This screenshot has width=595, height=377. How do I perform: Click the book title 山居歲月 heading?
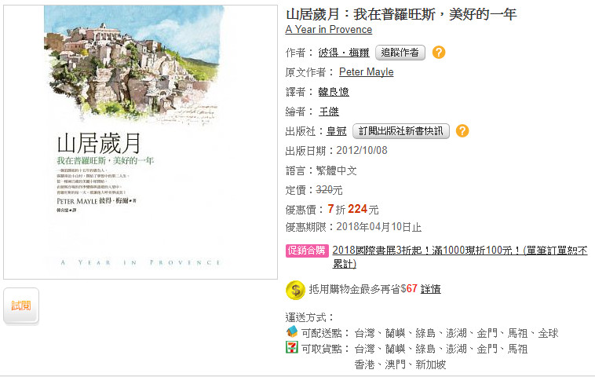pyautogui.click(x=401, y=14)
